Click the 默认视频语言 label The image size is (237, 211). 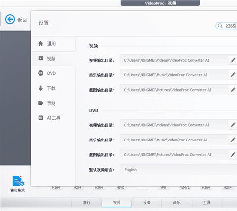(102, 170)
